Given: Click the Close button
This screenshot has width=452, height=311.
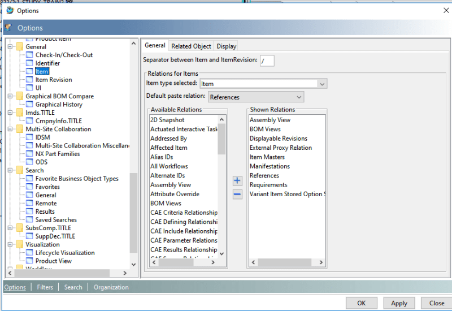Looking at the screenshot, I should 436,303.
